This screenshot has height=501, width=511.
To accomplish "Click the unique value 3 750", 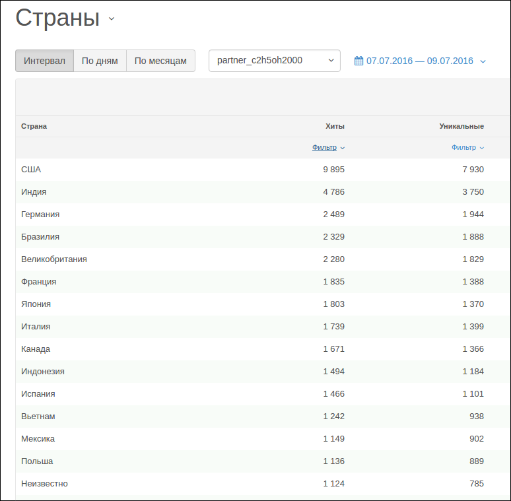I will [473, 192].
